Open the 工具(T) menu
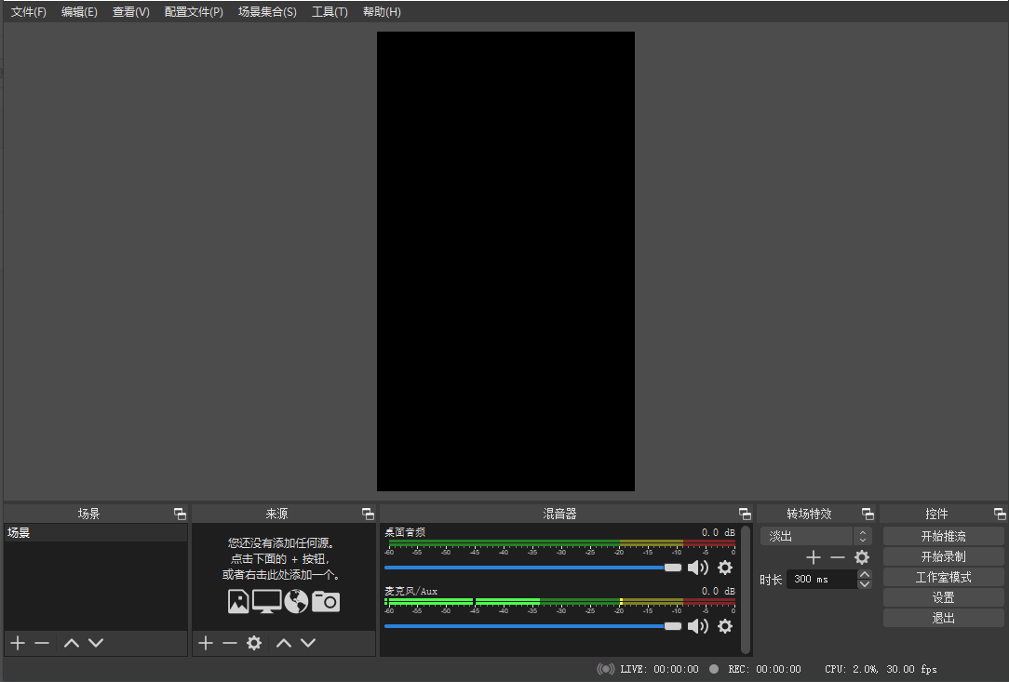The image size is (1009, 682). [330, 12]
